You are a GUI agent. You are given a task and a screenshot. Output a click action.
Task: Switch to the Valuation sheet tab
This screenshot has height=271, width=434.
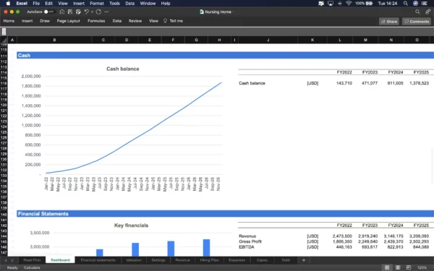click(134, 260)
